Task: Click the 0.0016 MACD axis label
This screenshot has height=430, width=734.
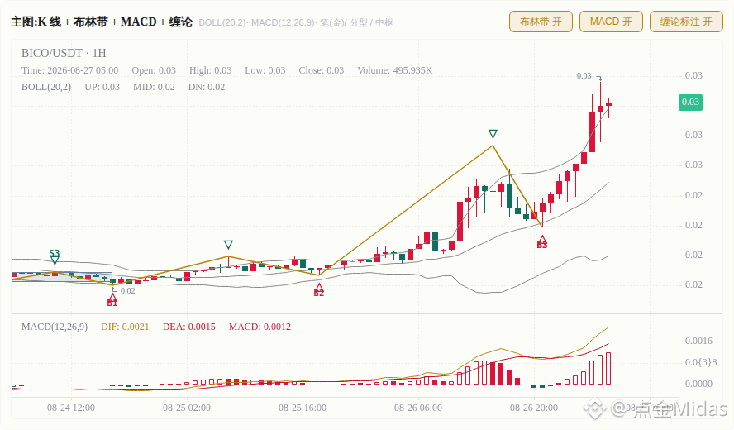Action: click(x=698, y=341)
